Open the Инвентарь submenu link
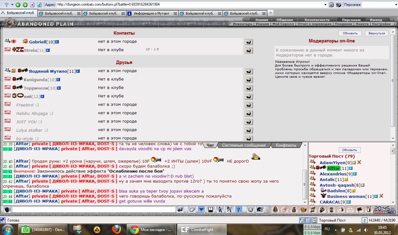 pyautogui.click(x=243, y=24)
